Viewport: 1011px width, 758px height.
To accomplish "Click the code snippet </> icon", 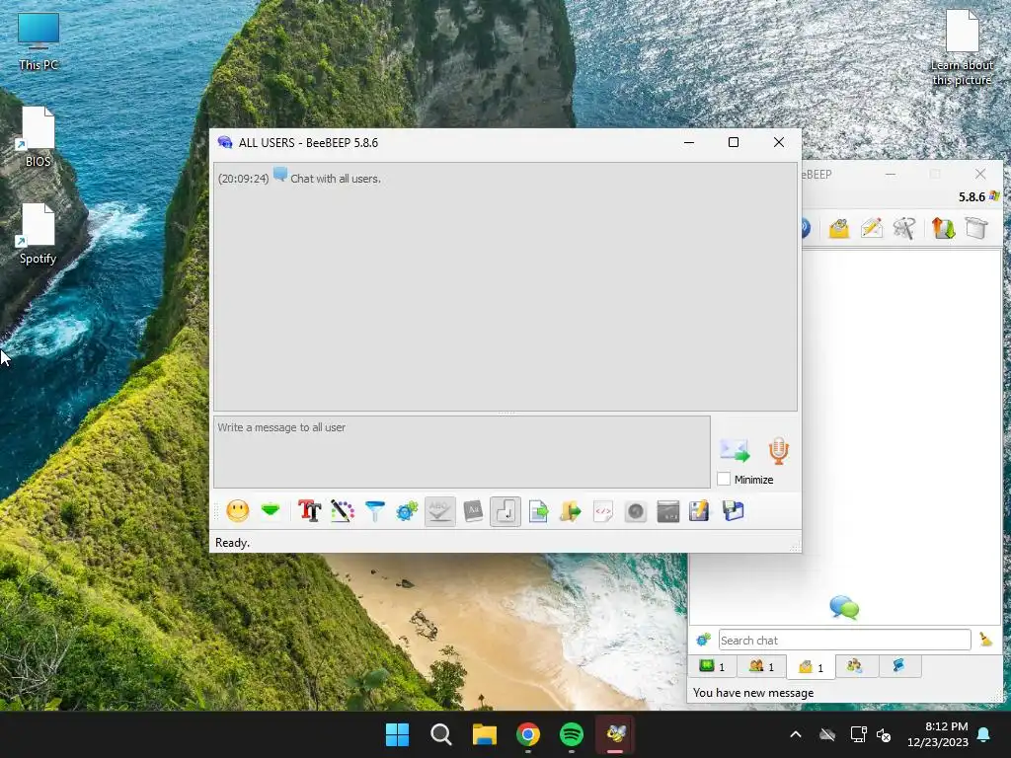I will [603, 511].
